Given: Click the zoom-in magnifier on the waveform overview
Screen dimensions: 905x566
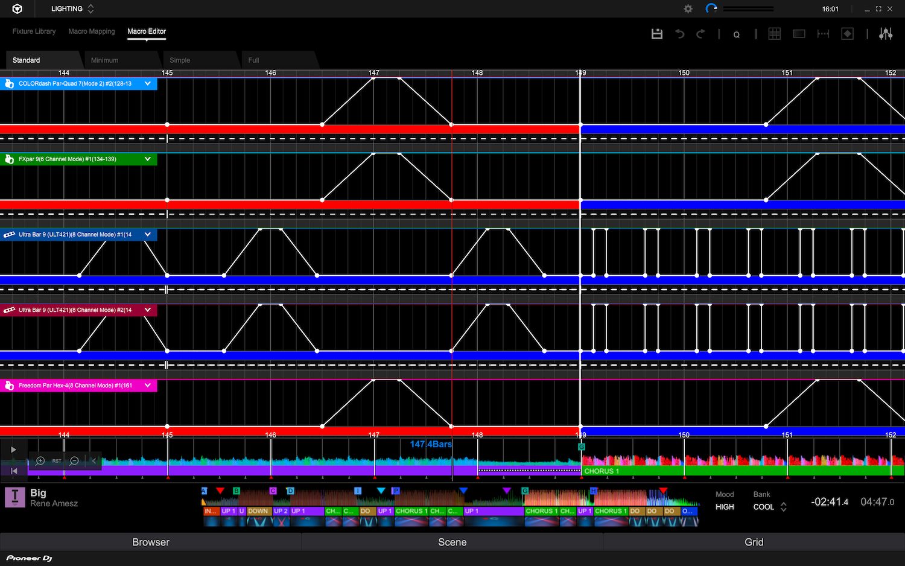Looking at the screenshot, I should (x=40, y=461).
